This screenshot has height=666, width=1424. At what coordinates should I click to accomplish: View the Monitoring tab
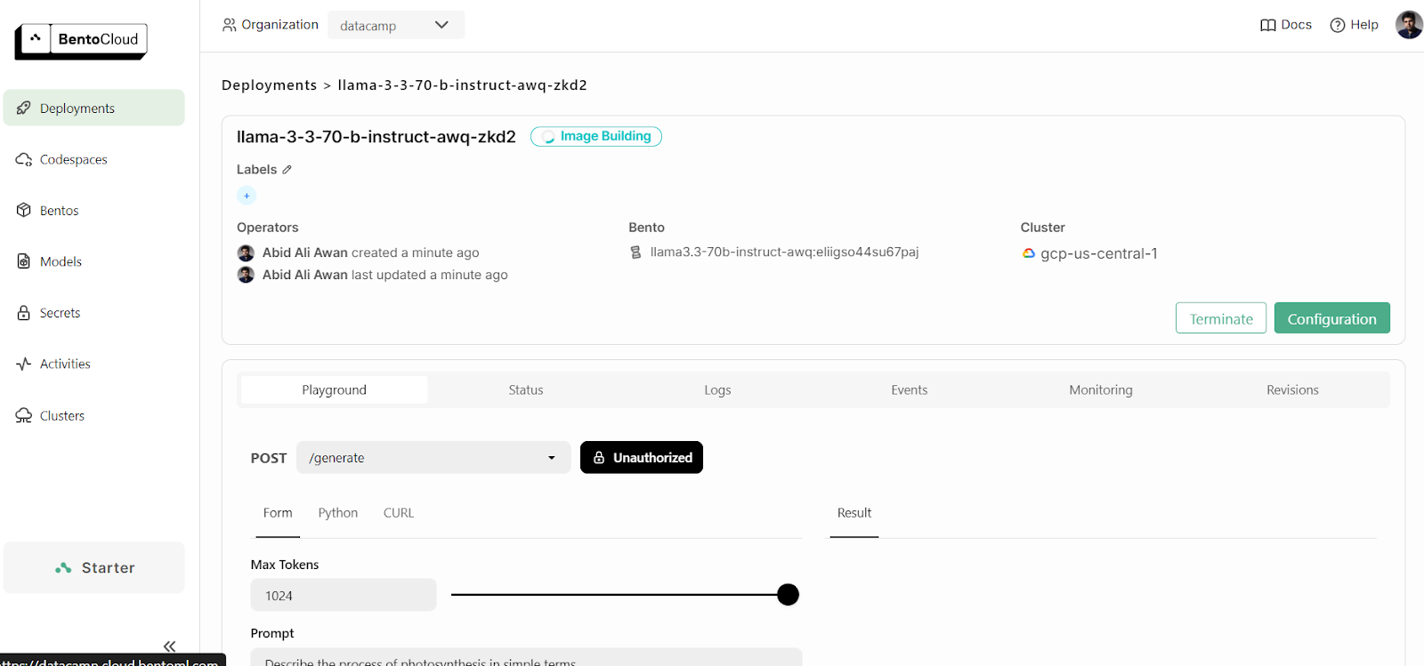pyautogui.click(x=1101, y=390)
